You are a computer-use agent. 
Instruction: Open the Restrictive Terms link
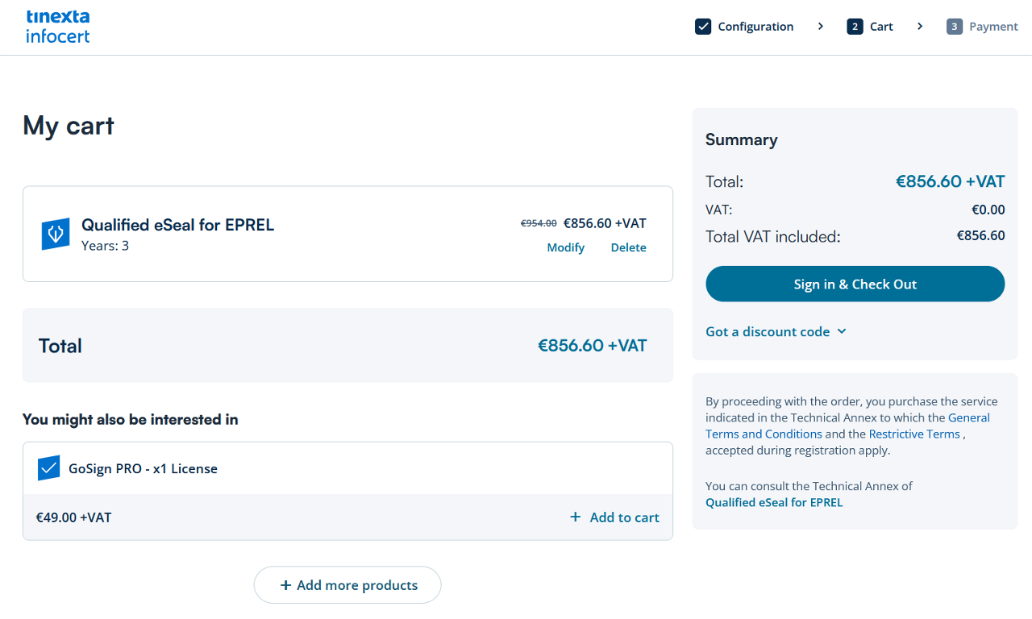tap(914, 434)
